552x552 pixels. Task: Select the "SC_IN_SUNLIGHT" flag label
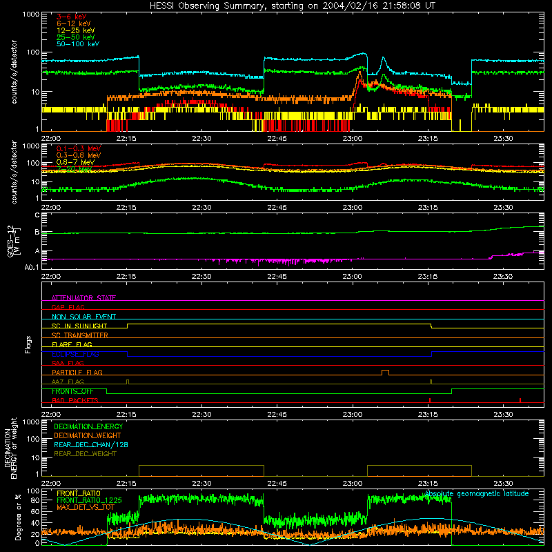pos(79,326)
